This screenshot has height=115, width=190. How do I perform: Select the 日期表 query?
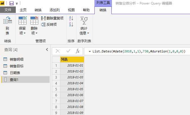pyautogui.click(x=25, y=73)
